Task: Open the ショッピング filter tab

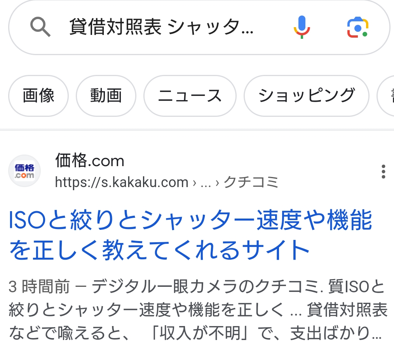Action: (306, 96)
